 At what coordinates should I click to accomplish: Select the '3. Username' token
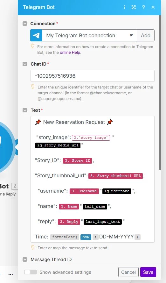pyautogui.click(x=84, y=191)
